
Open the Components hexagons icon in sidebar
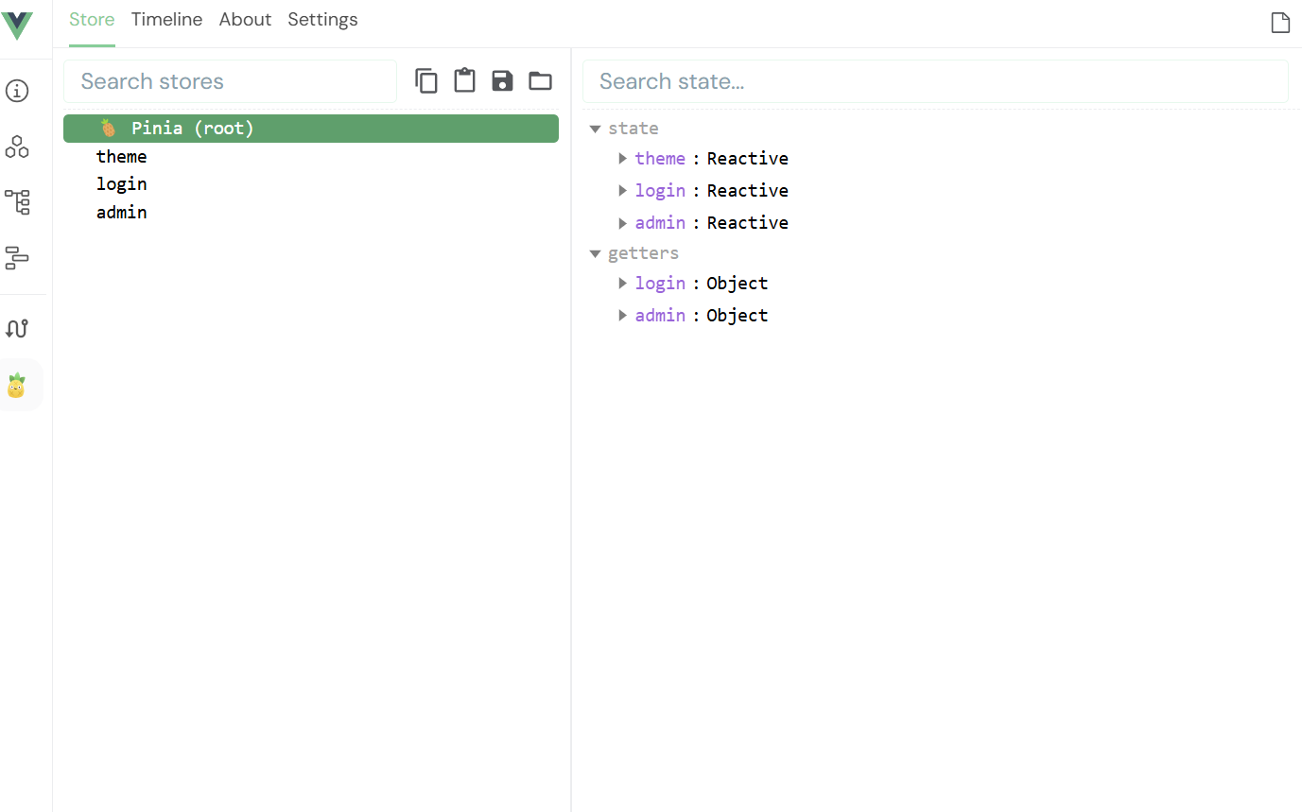[17, 147]
